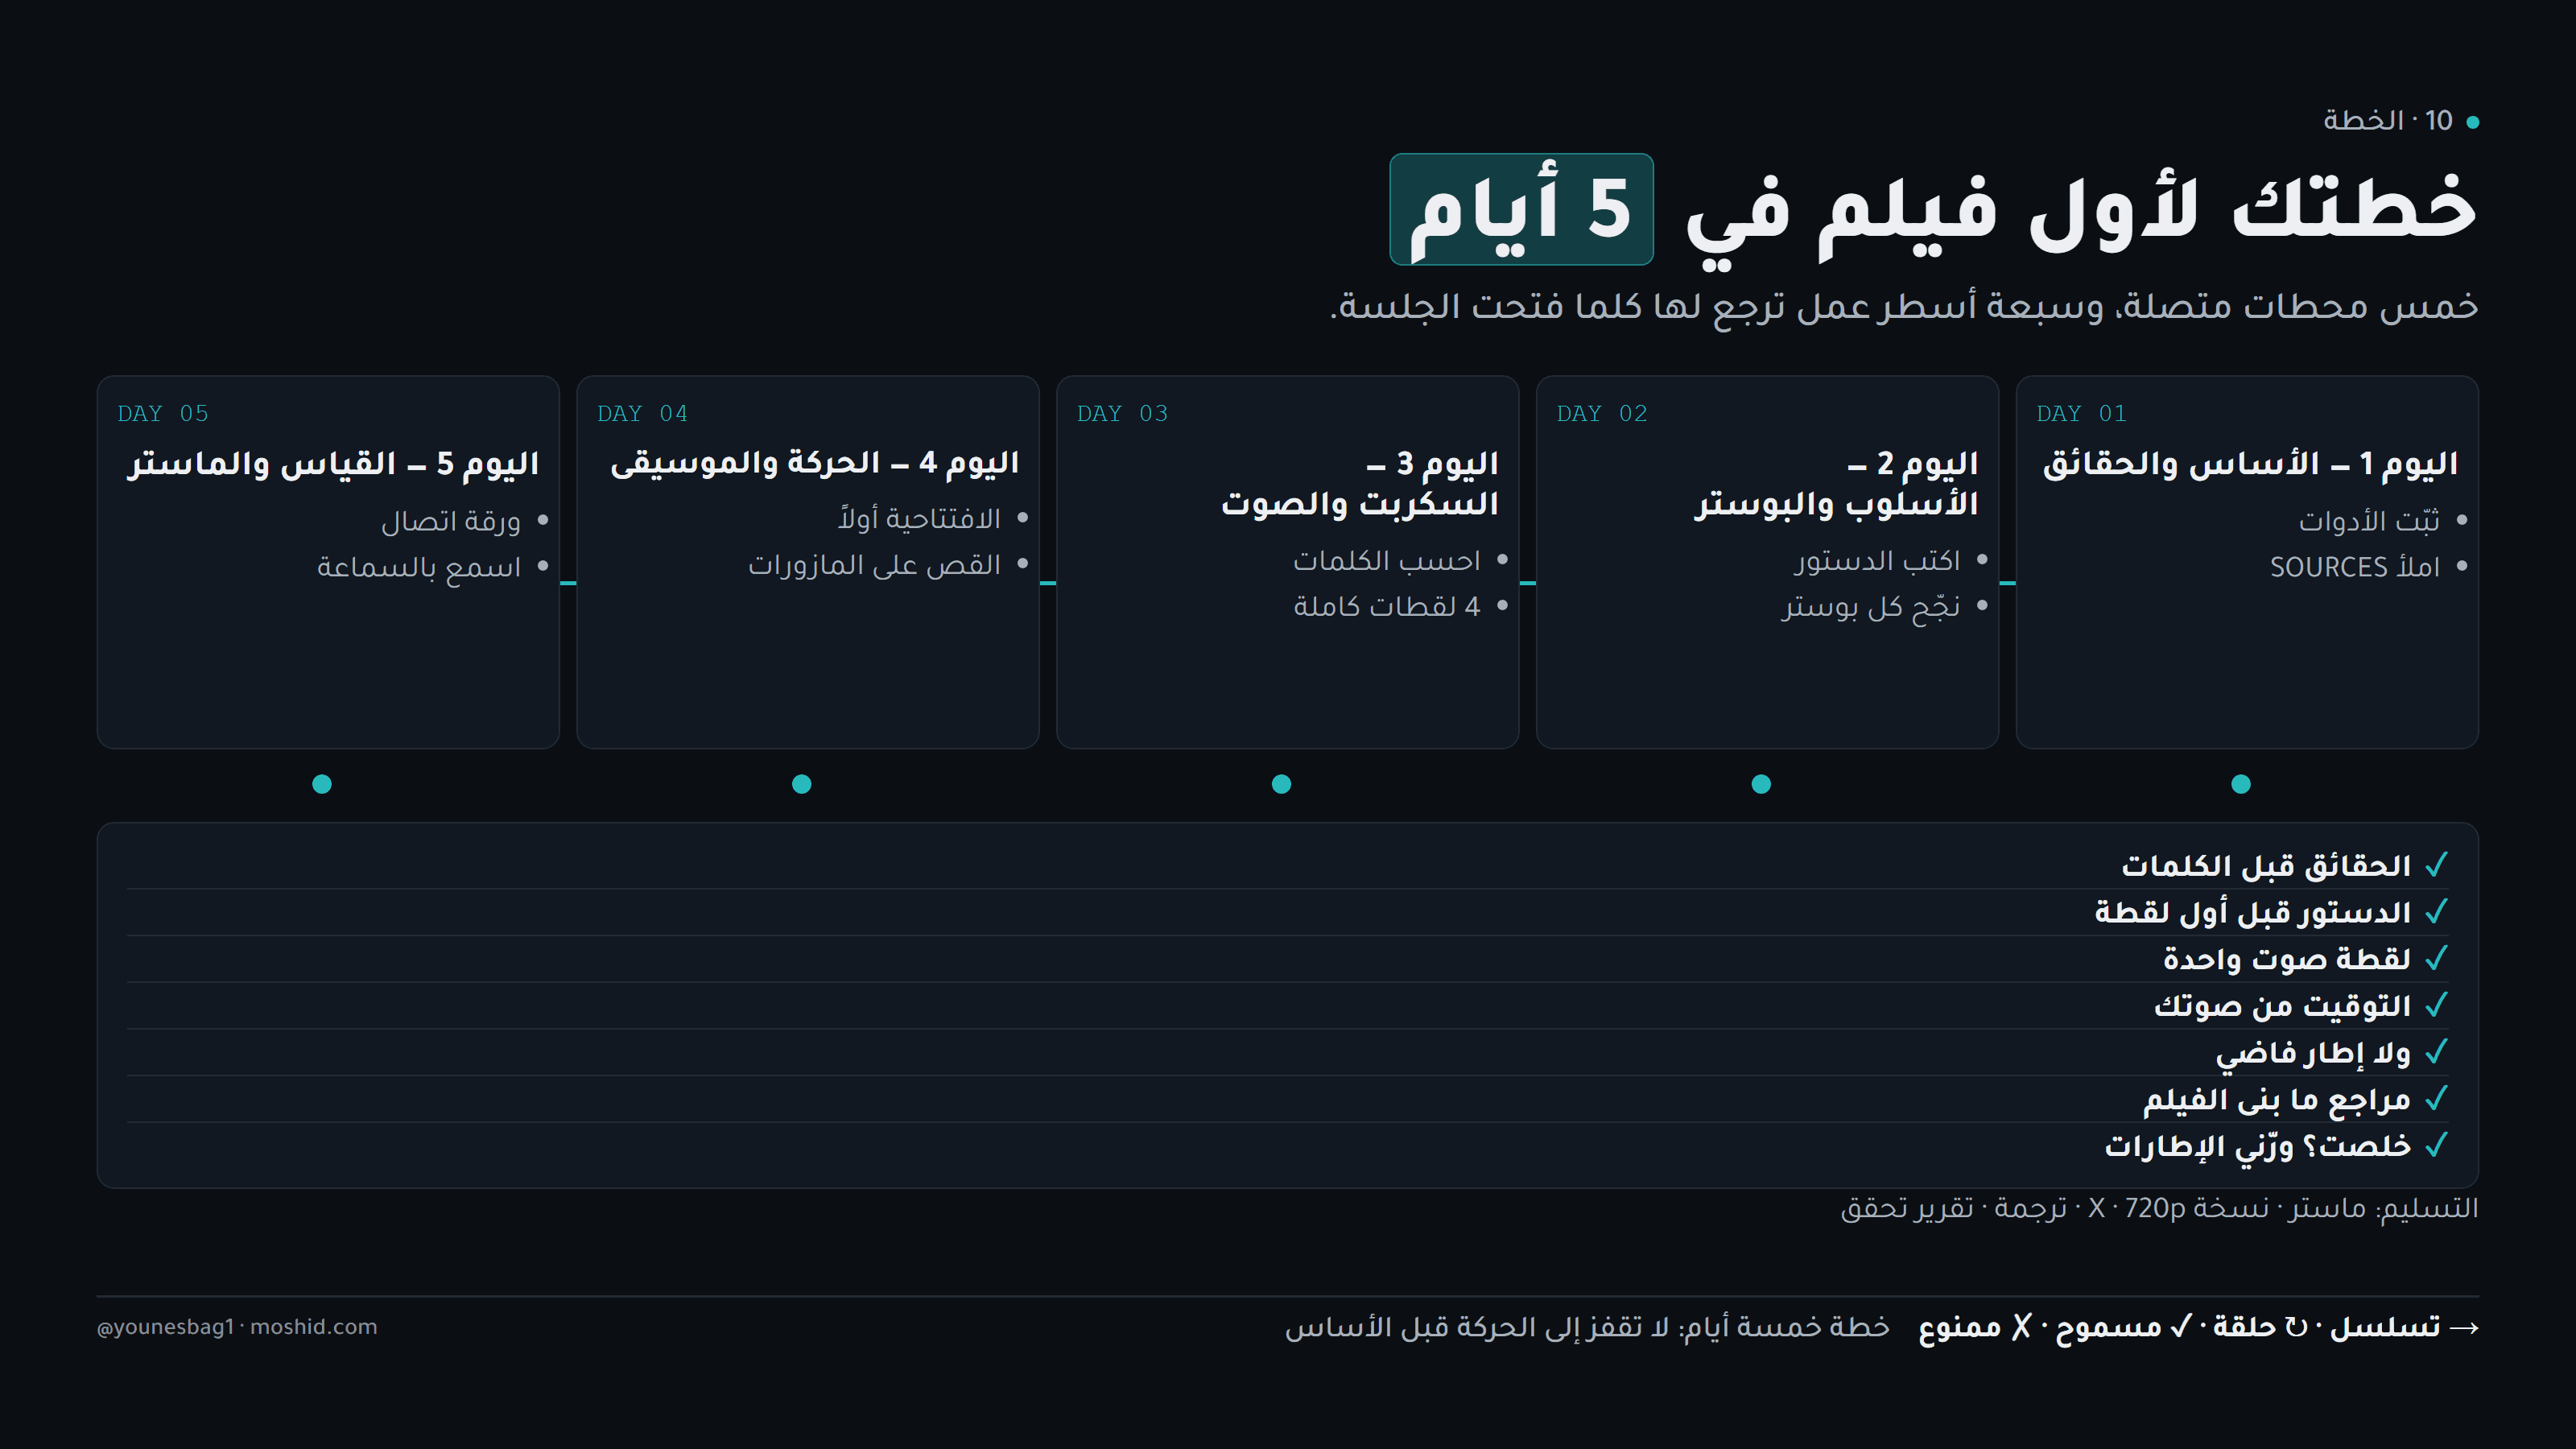Image resolution: width=2576 pixels, height=1449 pixels.
Task: Click bullet احسب الكلمات
Action: click(1387, 561)
